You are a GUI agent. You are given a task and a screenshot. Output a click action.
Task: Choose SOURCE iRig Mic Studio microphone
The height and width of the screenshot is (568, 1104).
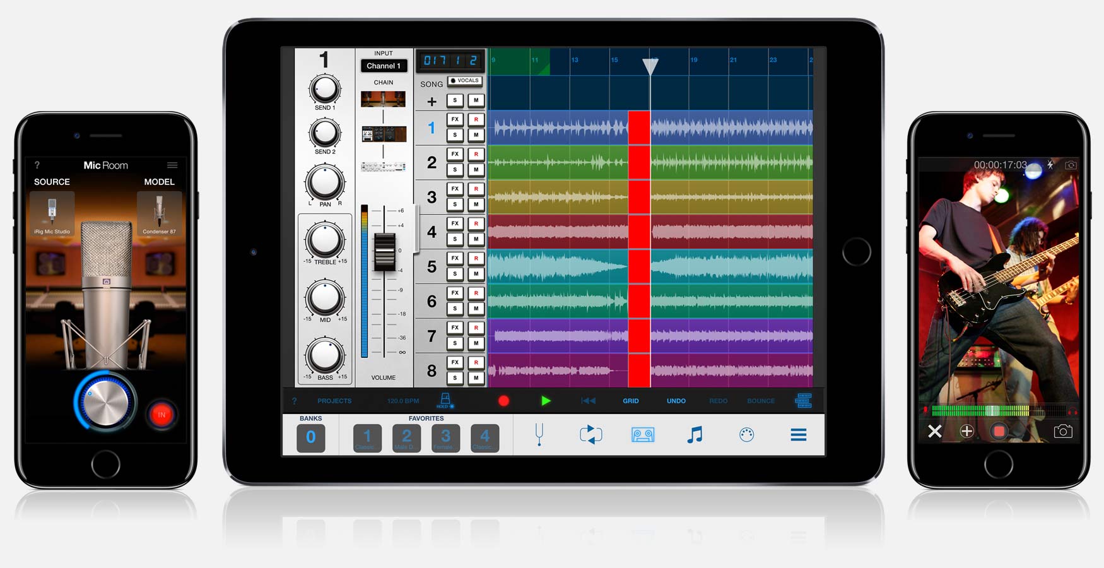(52, 213)
